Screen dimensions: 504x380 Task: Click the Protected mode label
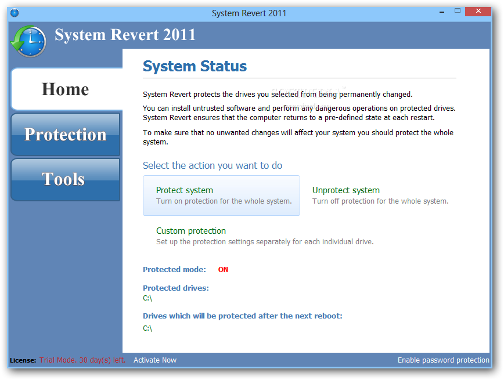coord(174,270)
